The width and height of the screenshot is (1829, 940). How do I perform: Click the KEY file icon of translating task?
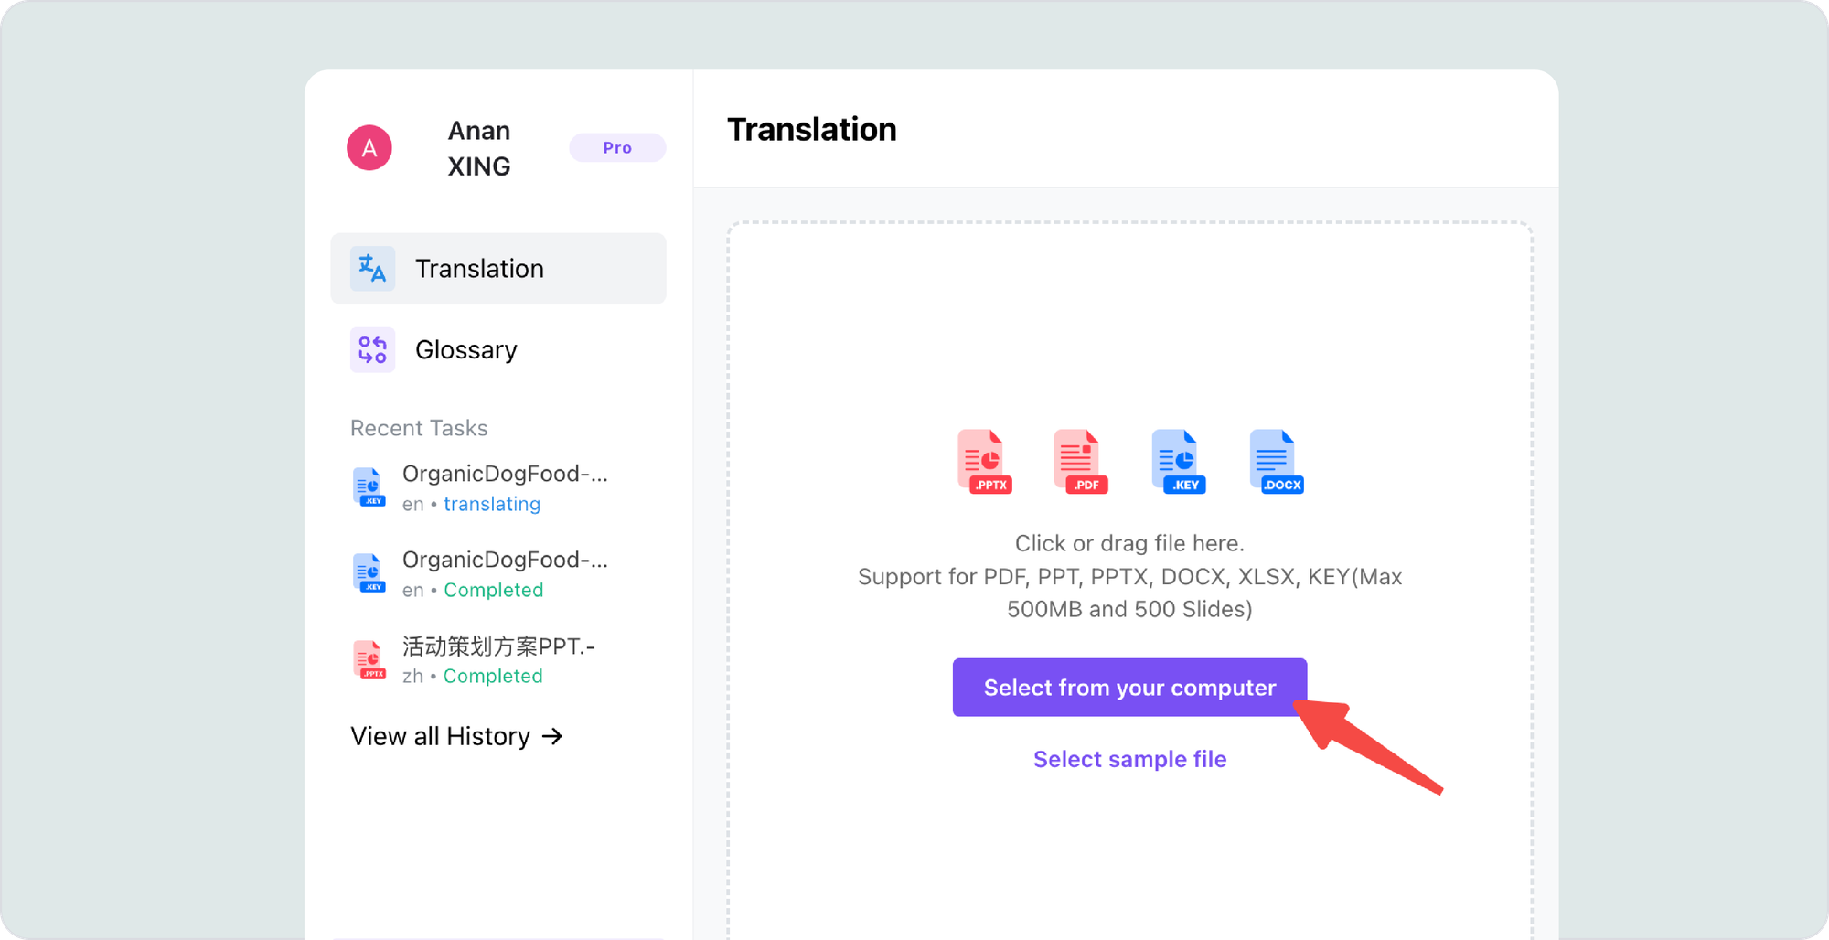coord(369,487)
